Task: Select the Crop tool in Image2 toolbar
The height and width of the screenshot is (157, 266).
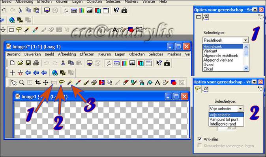Action: 37,83
